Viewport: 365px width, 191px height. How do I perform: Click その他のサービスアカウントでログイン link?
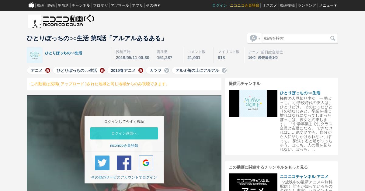tap(124, 177)
